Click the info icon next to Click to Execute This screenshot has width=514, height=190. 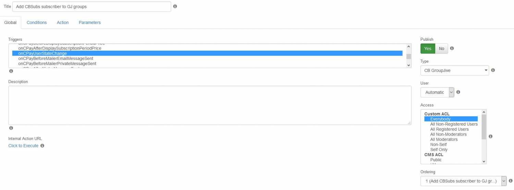pos(42,145)
